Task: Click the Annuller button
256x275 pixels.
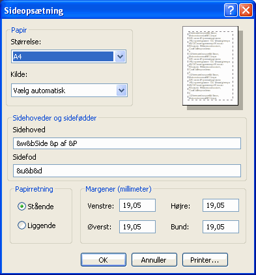Action: [x=154, y=260]
